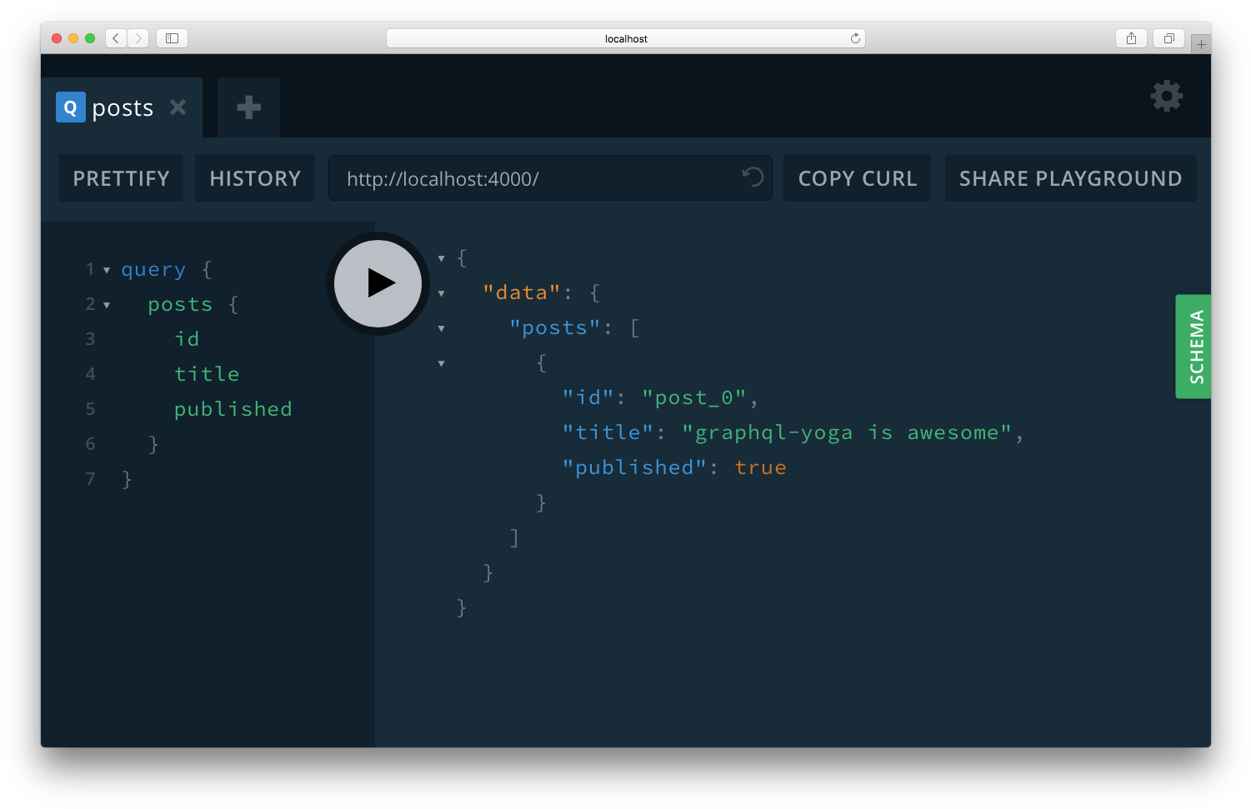Click the page refresh icon in address bar
The height and width of the screenshot is (809, 1251).
tap(855, 37)
